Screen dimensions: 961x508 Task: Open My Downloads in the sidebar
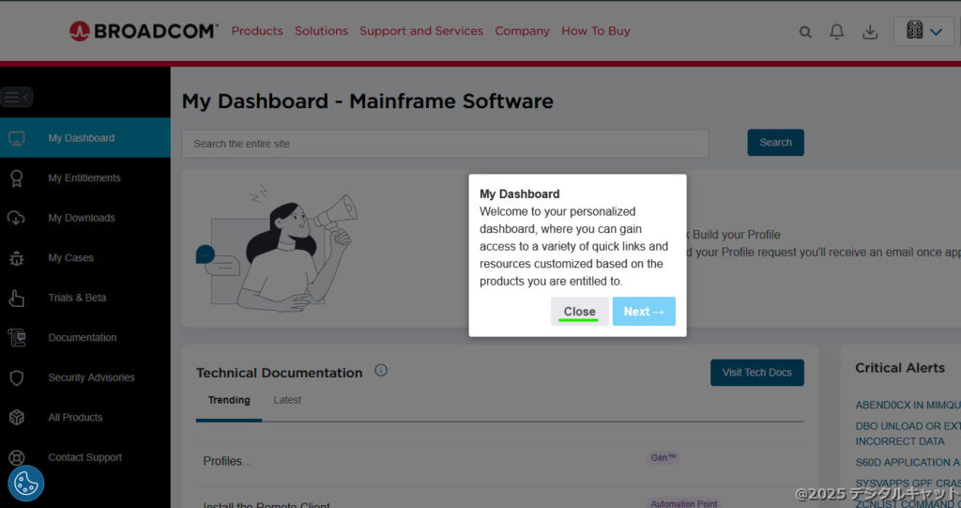(x=82, y=218)
